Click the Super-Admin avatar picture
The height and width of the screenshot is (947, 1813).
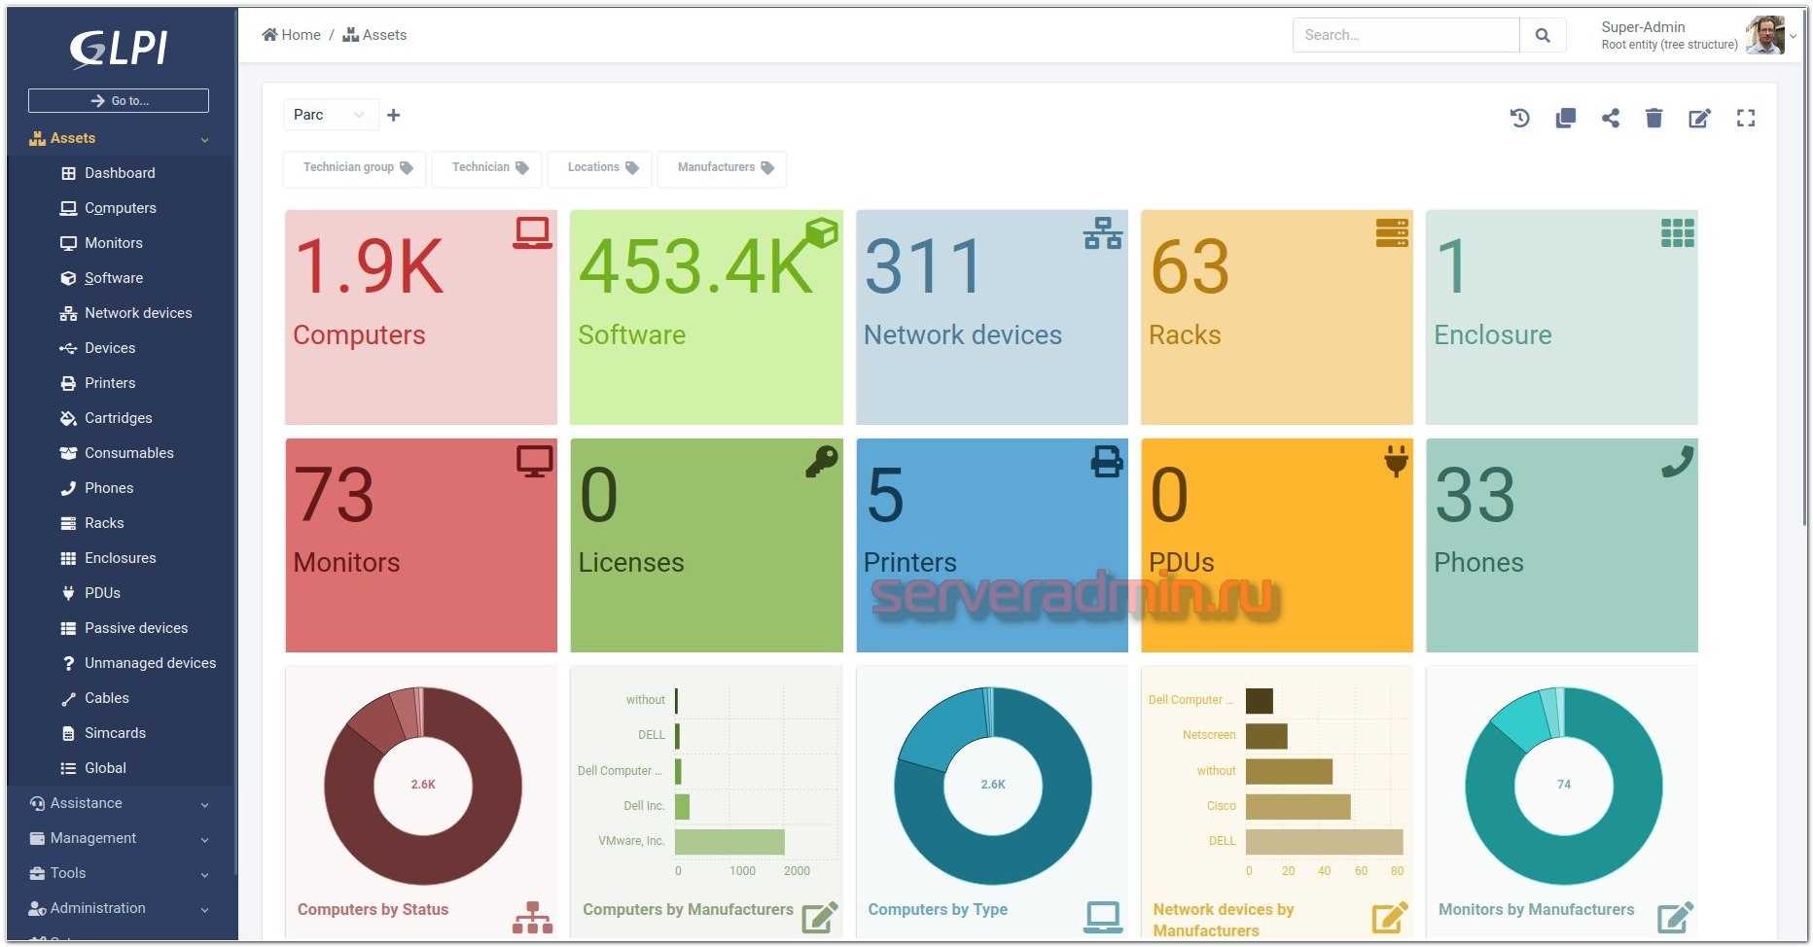tap(1764, 35)
